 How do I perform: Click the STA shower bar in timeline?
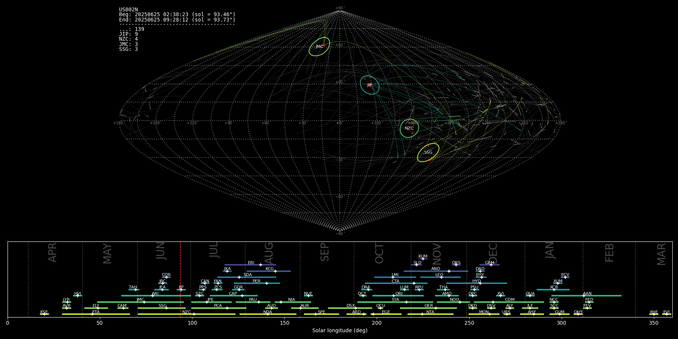pos(395,302)
